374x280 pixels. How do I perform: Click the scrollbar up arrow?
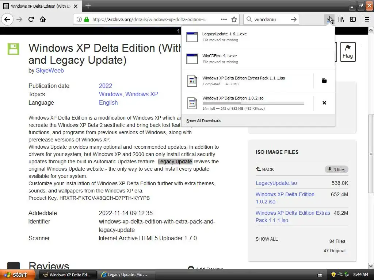coord(371,30)
